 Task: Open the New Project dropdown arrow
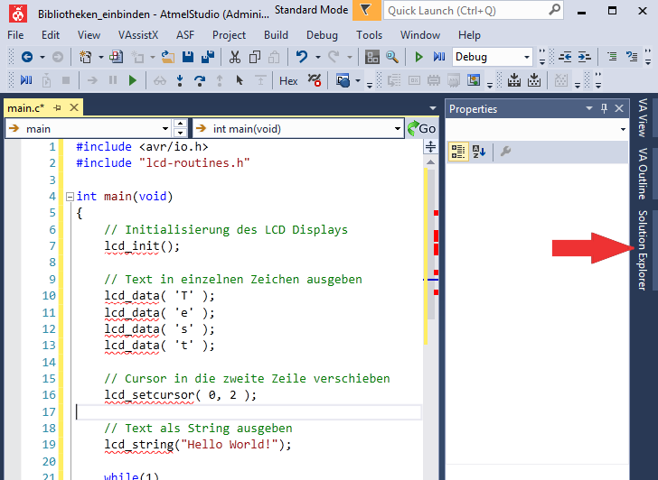click(x=100, y=58)
